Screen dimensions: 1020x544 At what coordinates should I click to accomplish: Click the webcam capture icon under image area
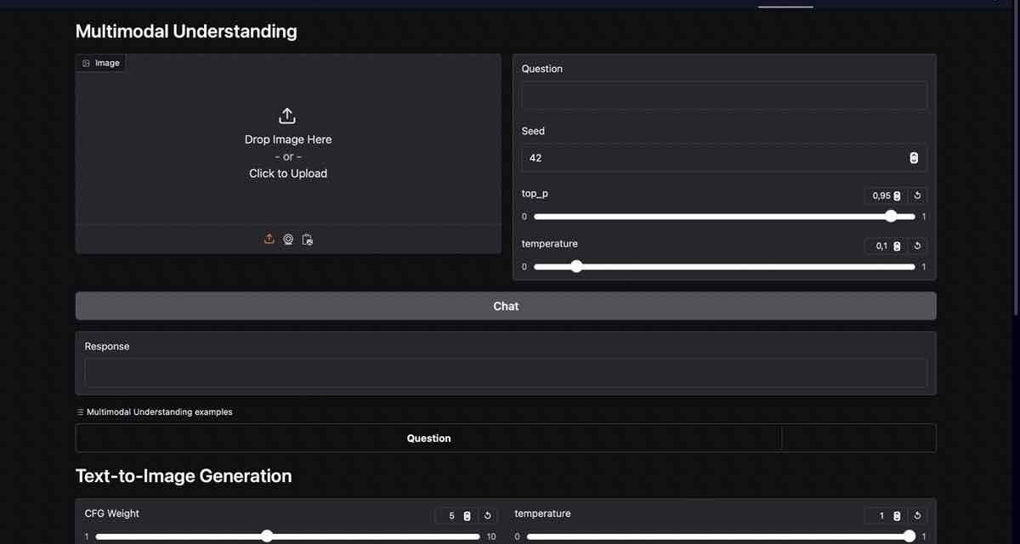click(x=288, y=240)
